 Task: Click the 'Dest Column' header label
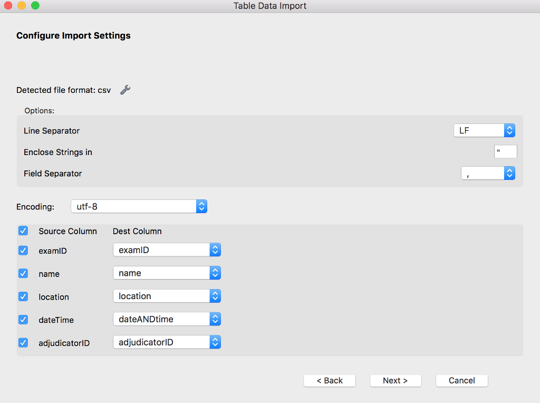click(x=137, y=231)
